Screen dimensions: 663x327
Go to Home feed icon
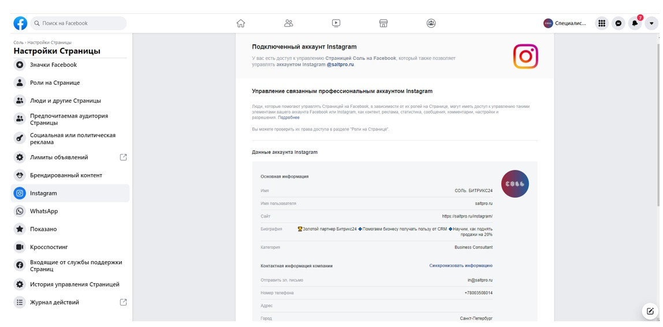pos(241,23)
